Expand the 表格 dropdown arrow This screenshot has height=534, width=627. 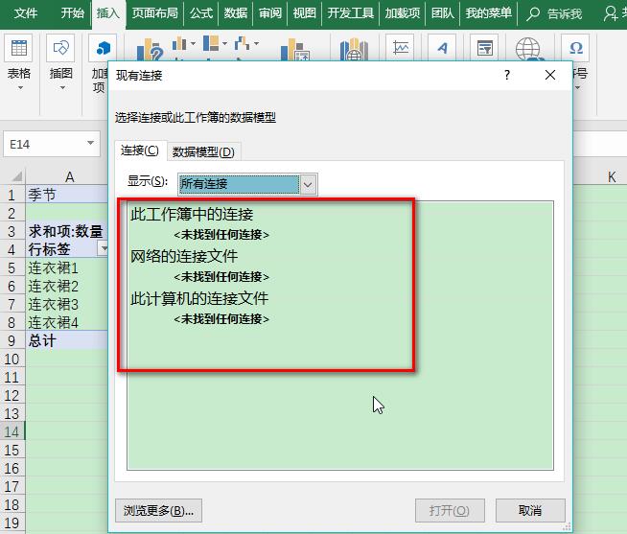[20, 87]
